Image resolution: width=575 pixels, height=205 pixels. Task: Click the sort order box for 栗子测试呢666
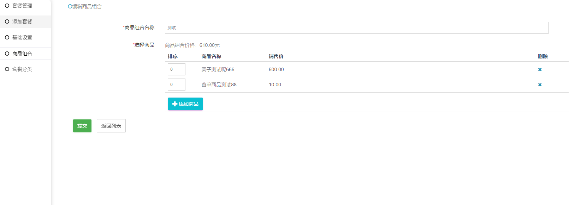176,69
